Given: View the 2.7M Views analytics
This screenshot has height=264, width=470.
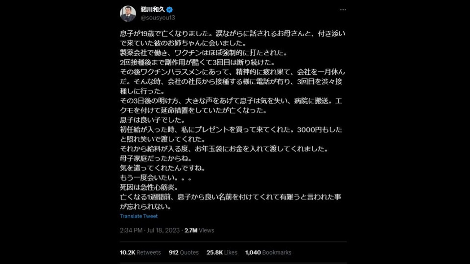Looking at the screenshot, I should coord(199,230).
